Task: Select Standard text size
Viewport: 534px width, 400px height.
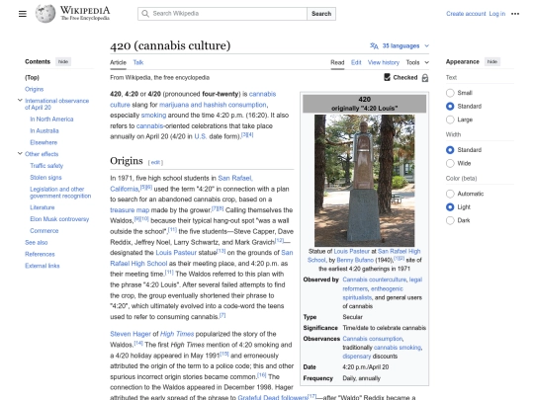Action: (x=450, y=106)
